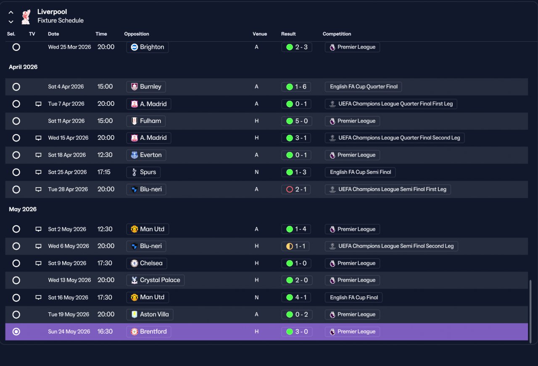Select the Fulham fixture radio button
Image resolution: width=538 pixels, height=366 pixels.
coord(16,121)
